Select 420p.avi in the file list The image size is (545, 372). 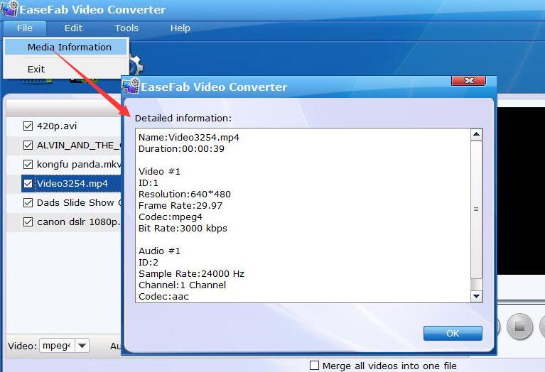[57, 126]
